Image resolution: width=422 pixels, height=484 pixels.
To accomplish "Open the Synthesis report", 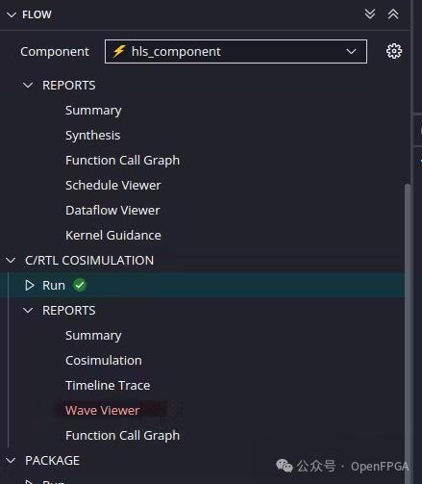I will coord(93,136).
